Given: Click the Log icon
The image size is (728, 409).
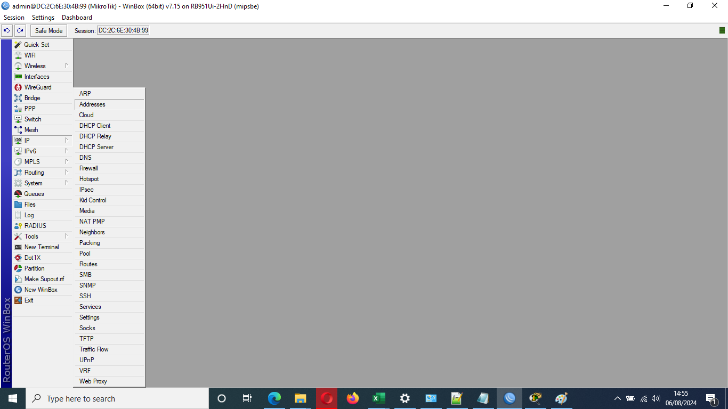Looking at the screenshot, I should coord(18,215).
